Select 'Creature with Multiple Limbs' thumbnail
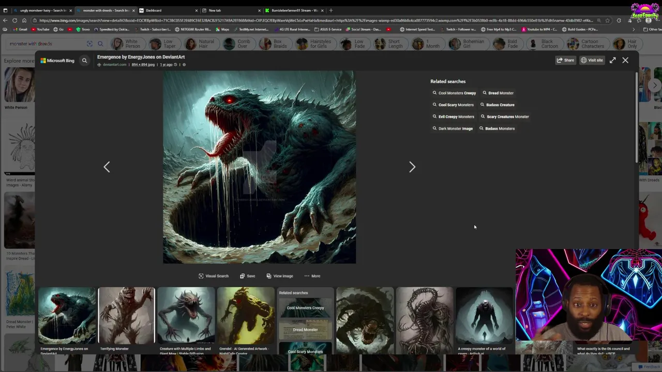 pyautogui.click(x=186, y=316)
